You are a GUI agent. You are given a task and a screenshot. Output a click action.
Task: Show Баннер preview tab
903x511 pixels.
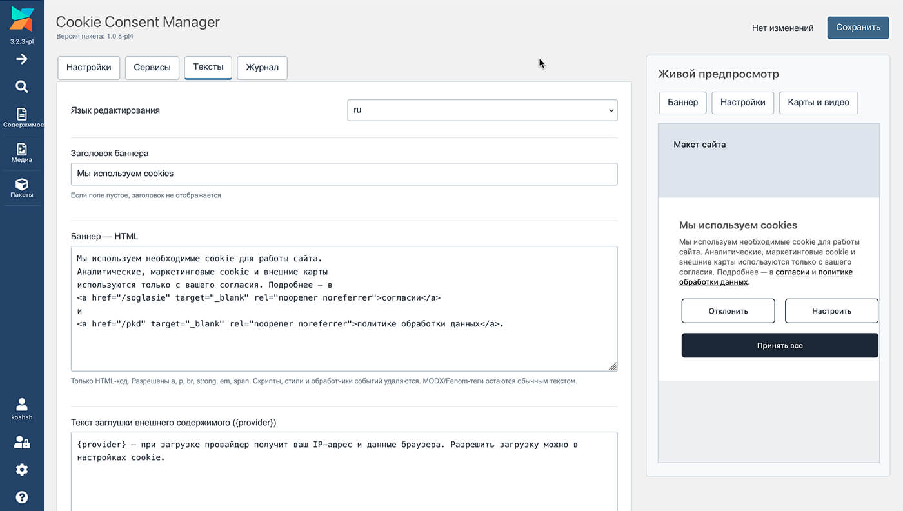(683, 103)
